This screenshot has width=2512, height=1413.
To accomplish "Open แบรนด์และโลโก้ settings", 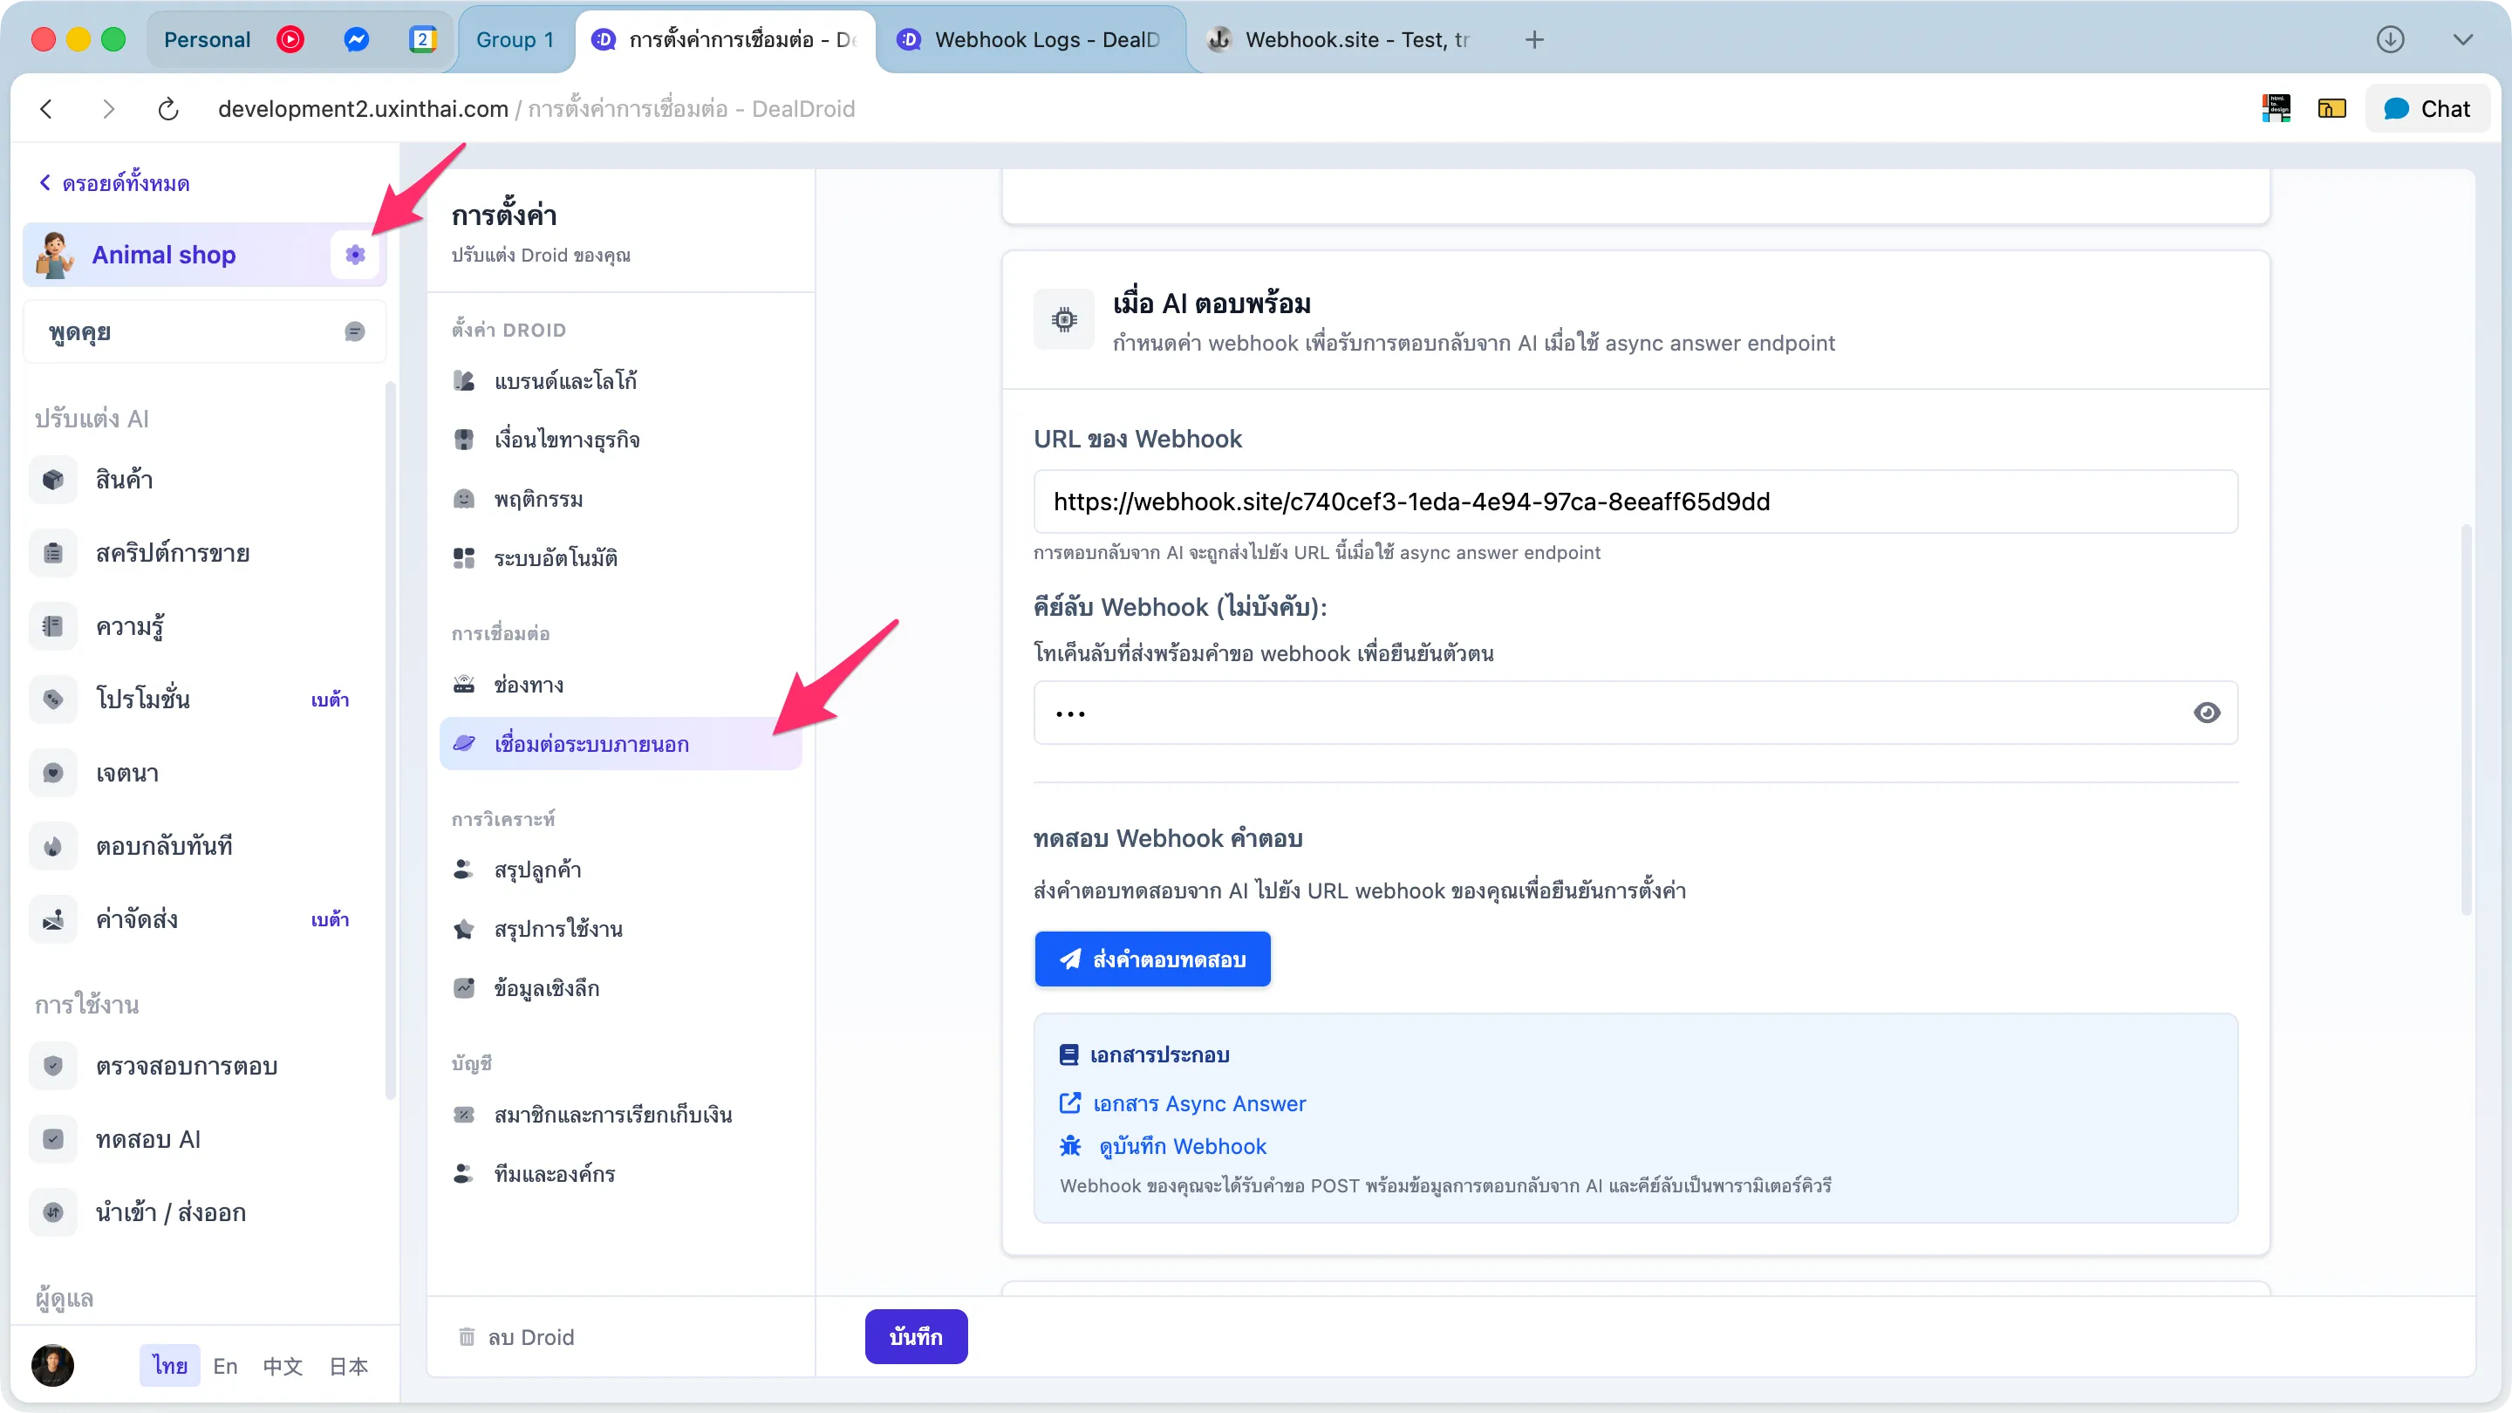I will pyautogui.click(x=565, y=380).
